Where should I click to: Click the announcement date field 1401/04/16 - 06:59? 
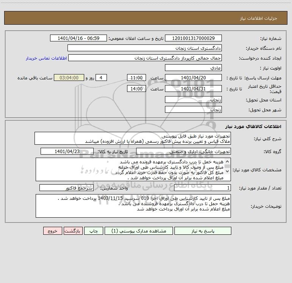point(78,38)
